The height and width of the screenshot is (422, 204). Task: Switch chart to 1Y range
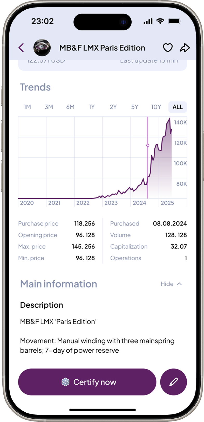click(92, 107)
